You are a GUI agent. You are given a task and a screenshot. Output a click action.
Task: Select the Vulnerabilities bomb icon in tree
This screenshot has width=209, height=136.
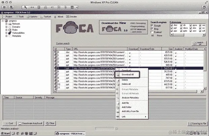10,33
